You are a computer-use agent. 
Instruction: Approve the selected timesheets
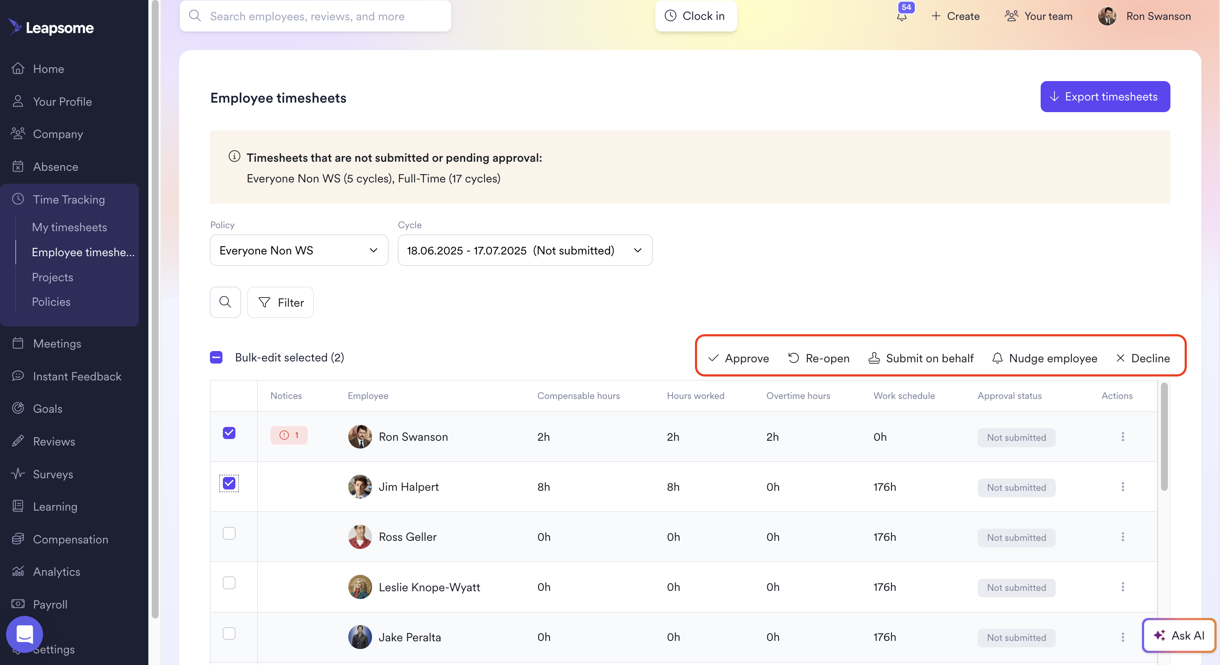[738, 358]
